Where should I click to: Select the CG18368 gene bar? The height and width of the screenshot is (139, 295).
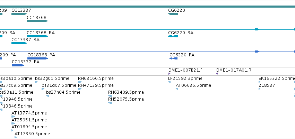pos(37,21)
